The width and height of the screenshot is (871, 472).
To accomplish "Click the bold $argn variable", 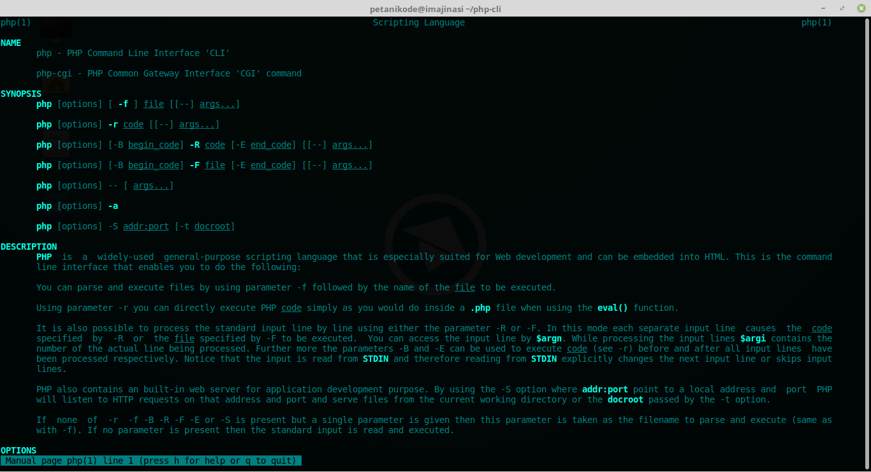I will [549, 338].
